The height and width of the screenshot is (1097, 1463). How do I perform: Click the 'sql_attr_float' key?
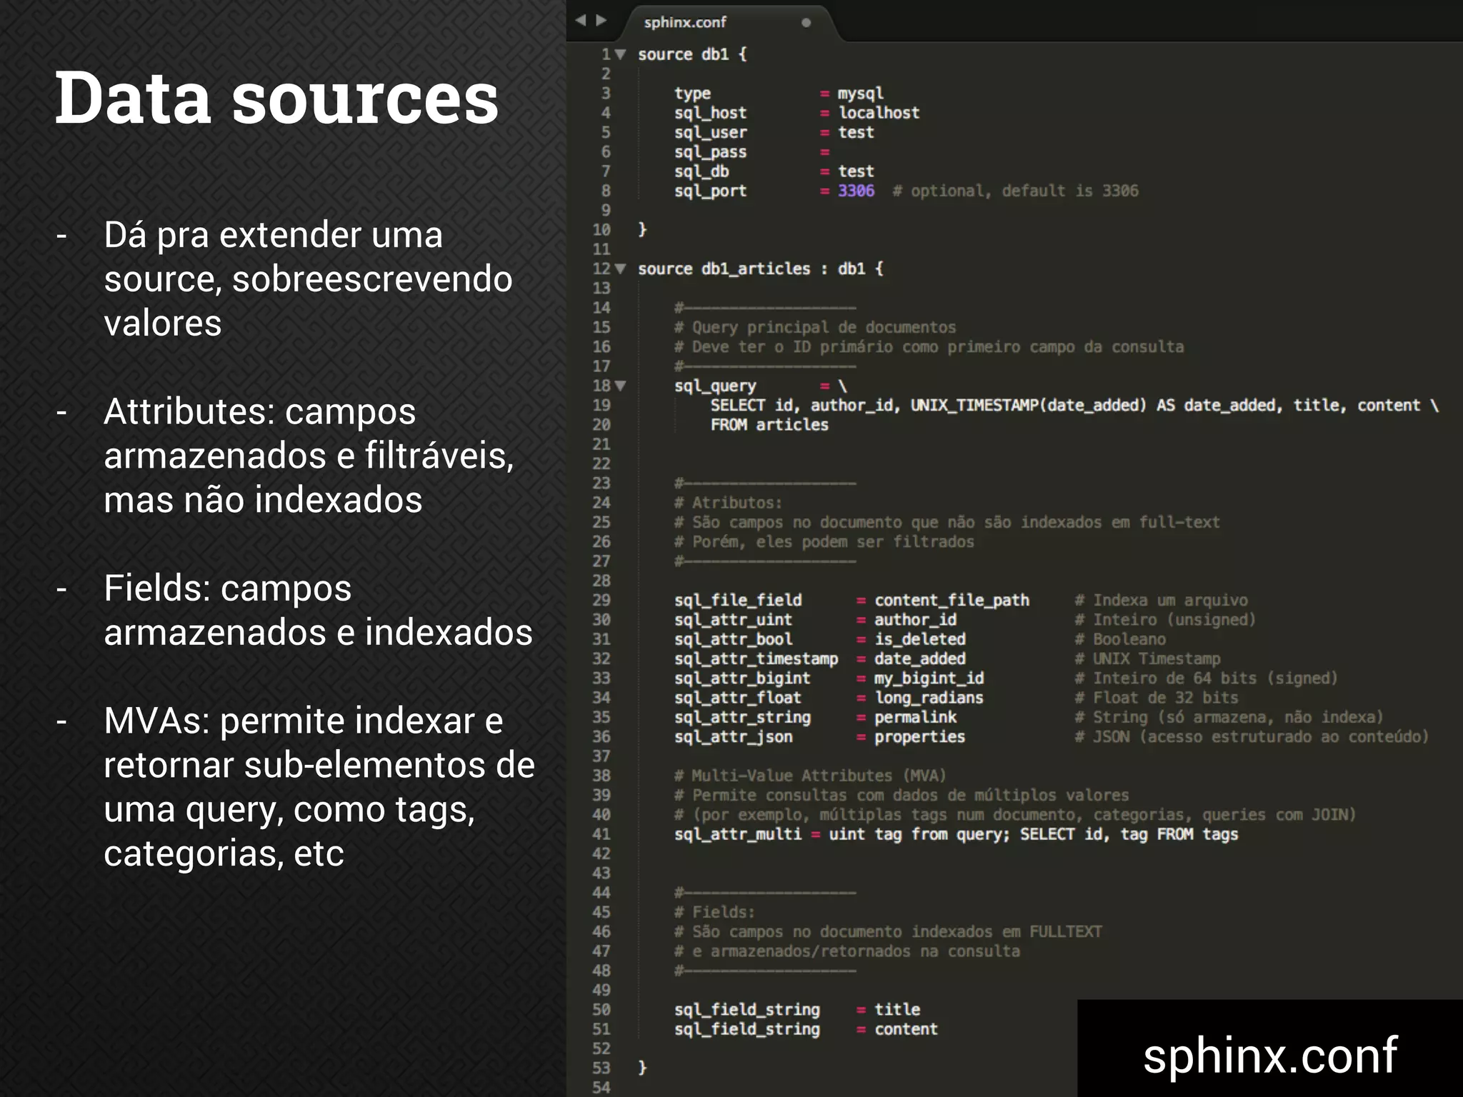tap(738, 698)
